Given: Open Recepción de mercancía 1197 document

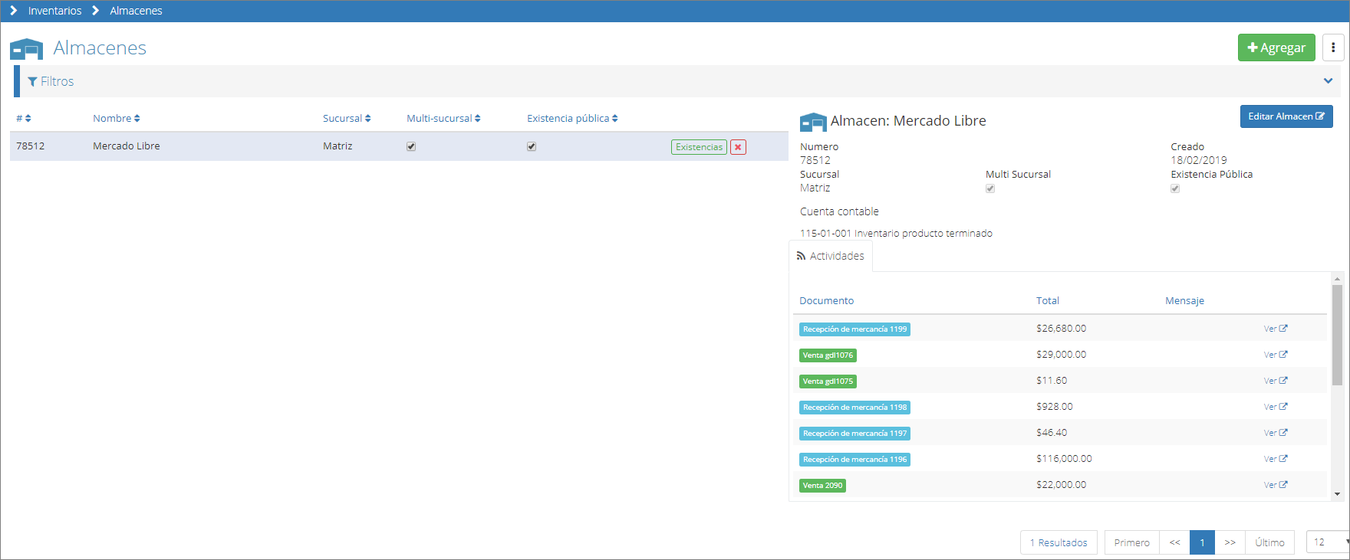Looking at the screenshot, I should (x=854, y=434).
